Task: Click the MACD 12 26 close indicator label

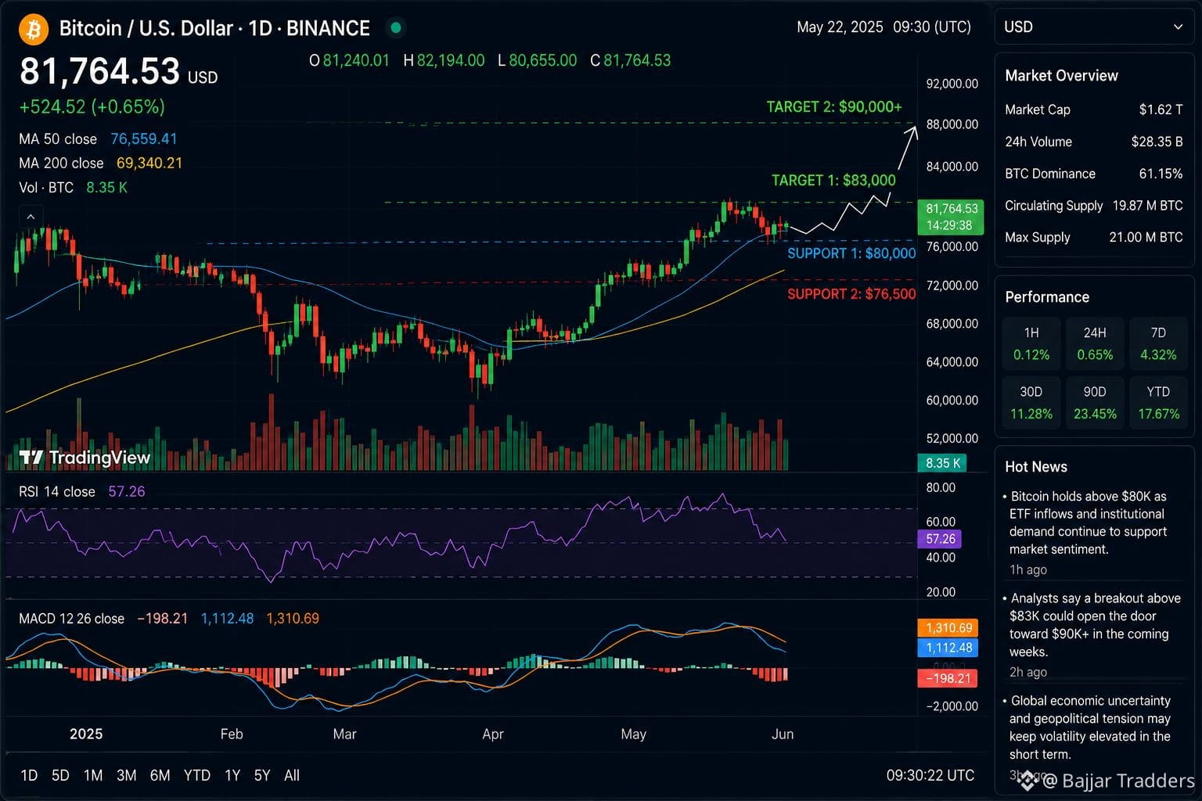Action: click(71, 618)
